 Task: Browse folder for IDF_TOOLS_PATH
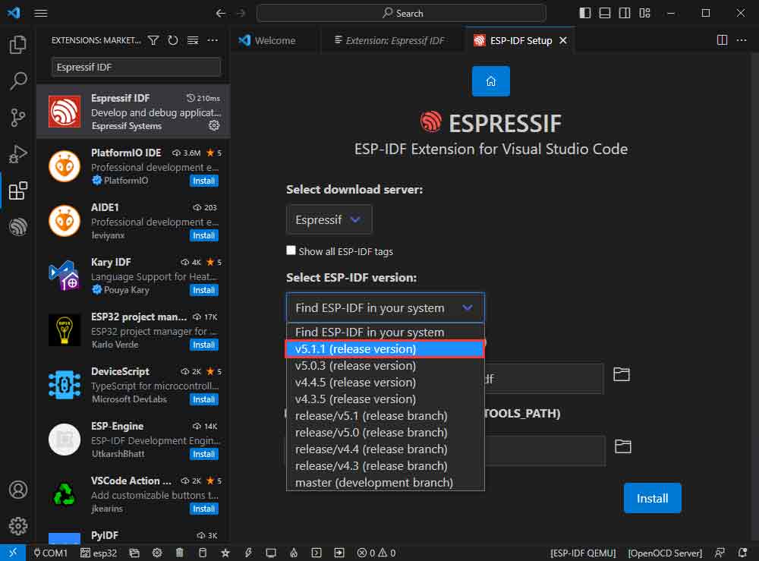click(623, 446)
